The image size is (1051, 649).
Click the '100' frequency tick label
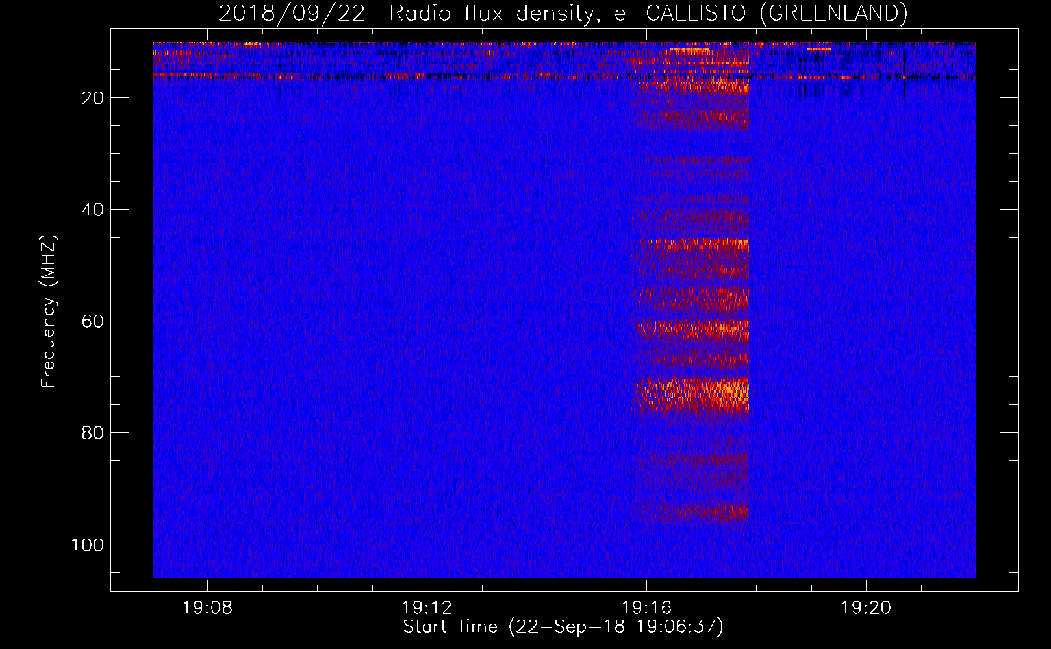pos(88,545)
